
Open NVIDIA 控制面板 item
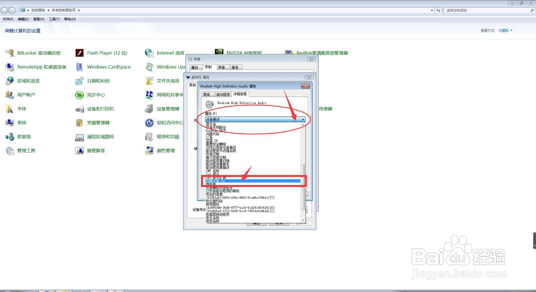click(244, 53)
